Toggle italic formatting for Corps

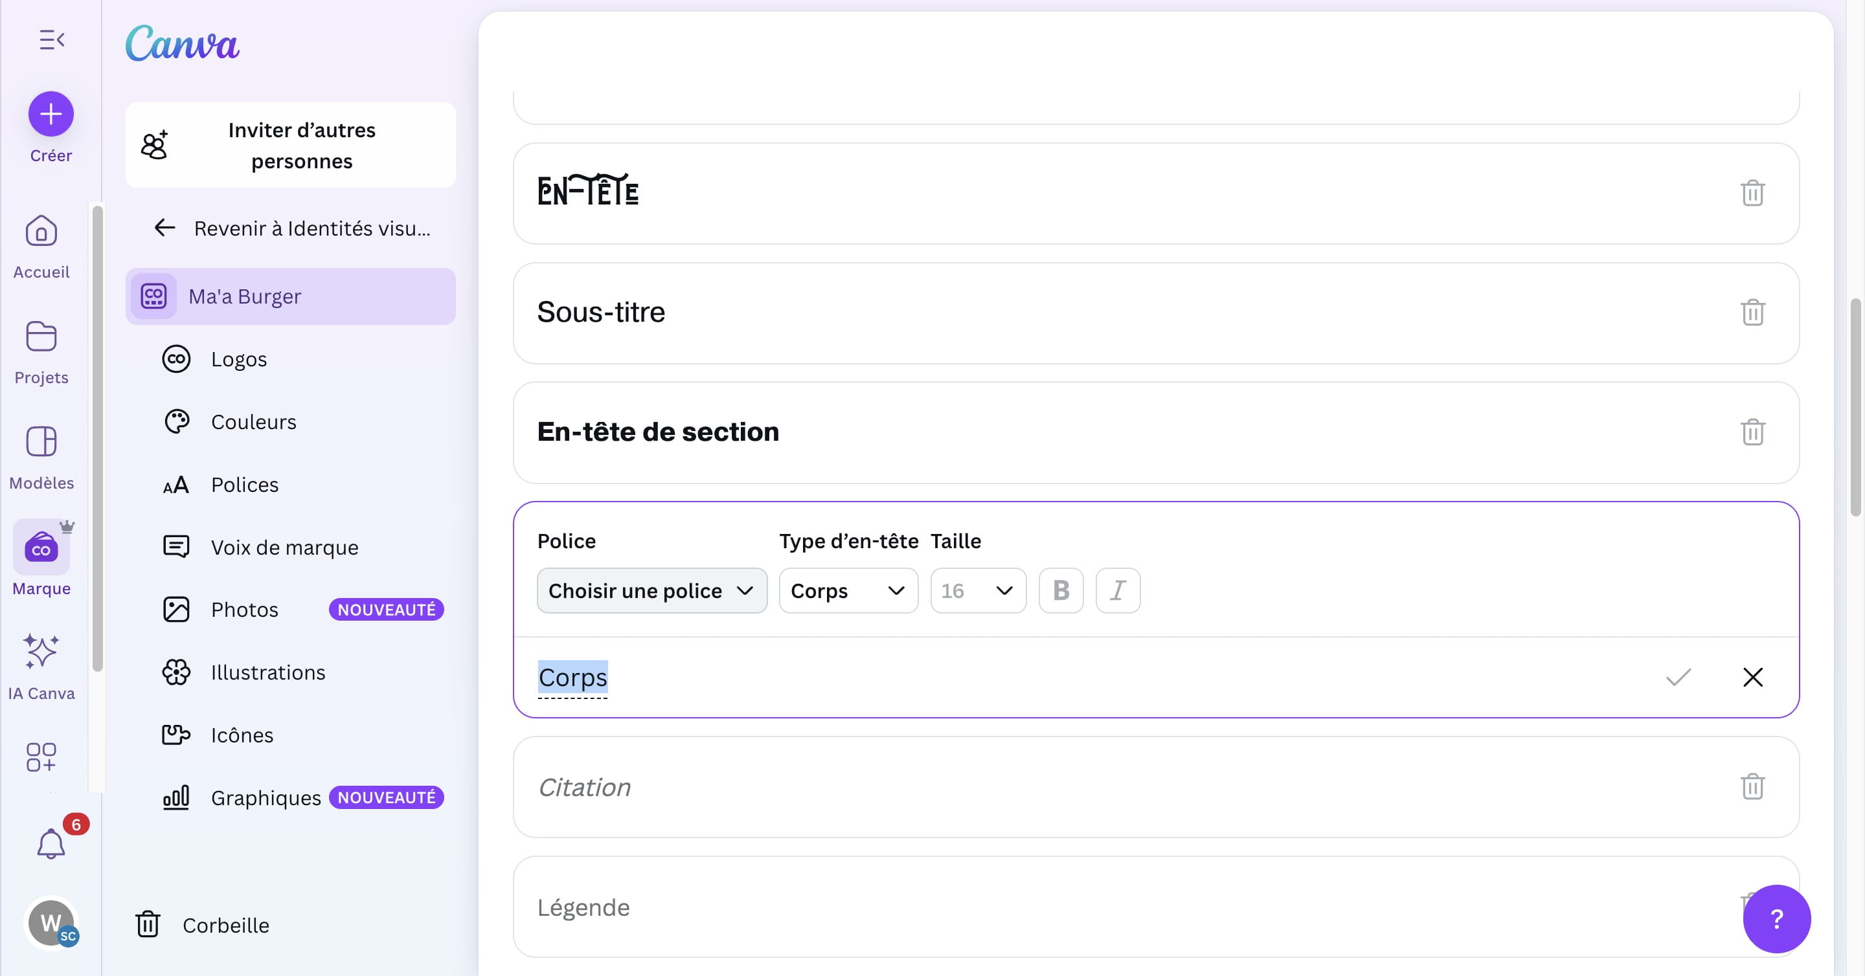click(1117, 590)
